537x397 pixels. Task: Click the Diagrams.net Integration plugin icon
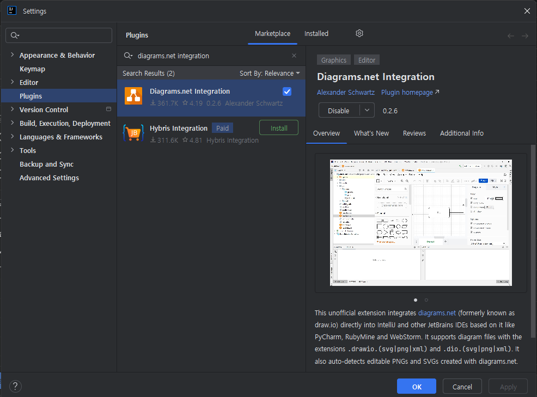point(133,95)
